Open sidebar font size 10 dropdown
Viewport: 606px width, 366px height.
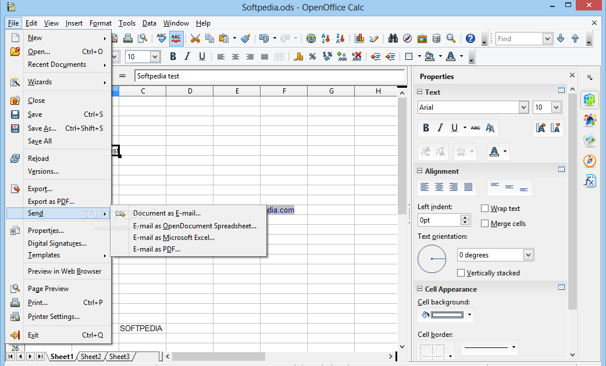[x=556, y=107]
